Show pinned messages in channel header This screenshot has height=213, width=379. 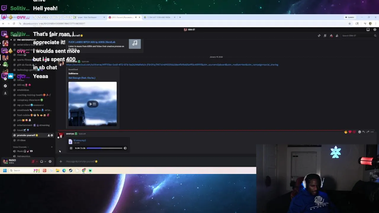pos(331,35)
